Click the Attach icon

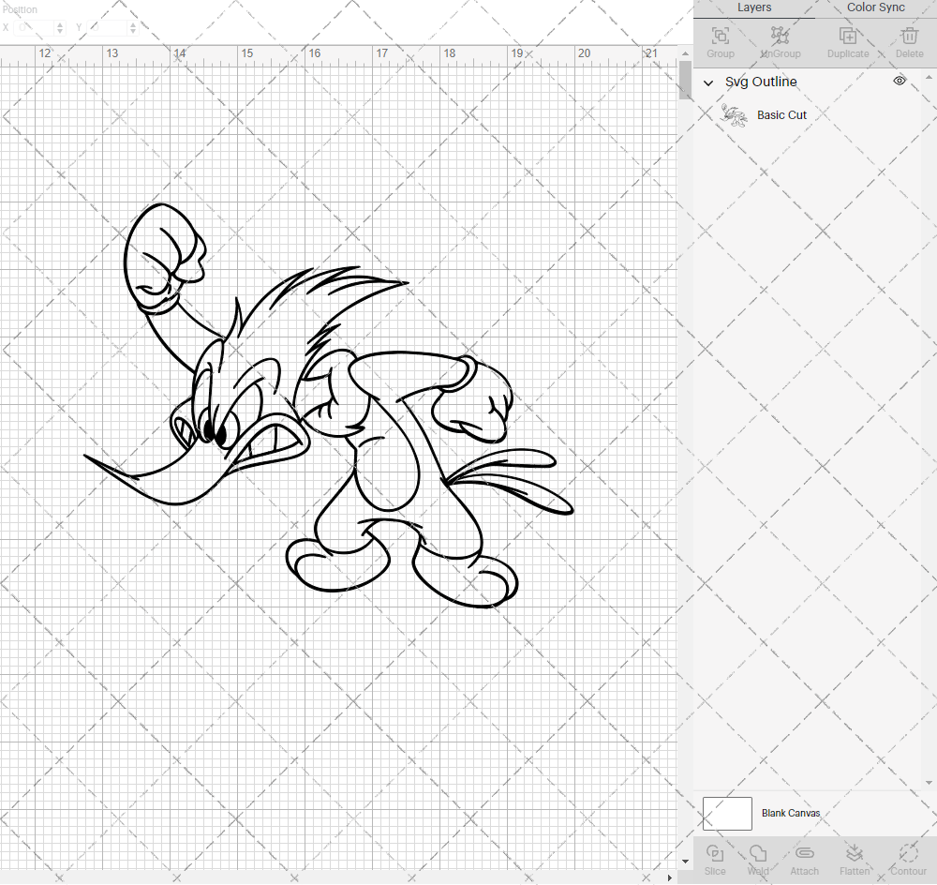[804, 858]
